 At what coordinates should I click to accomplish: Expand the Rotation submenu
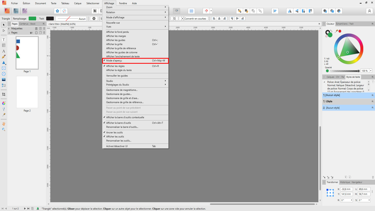(x=135, y=12)
